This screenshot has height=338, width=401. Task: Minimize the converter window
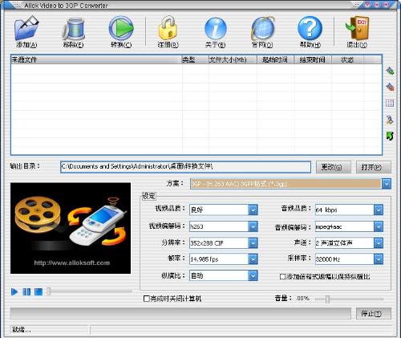point(368,5)
